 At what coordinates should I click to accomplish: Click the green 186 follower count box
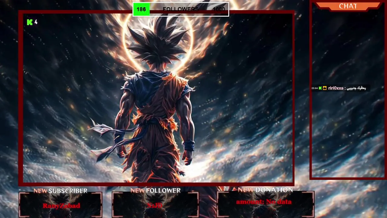click(141, 9)
